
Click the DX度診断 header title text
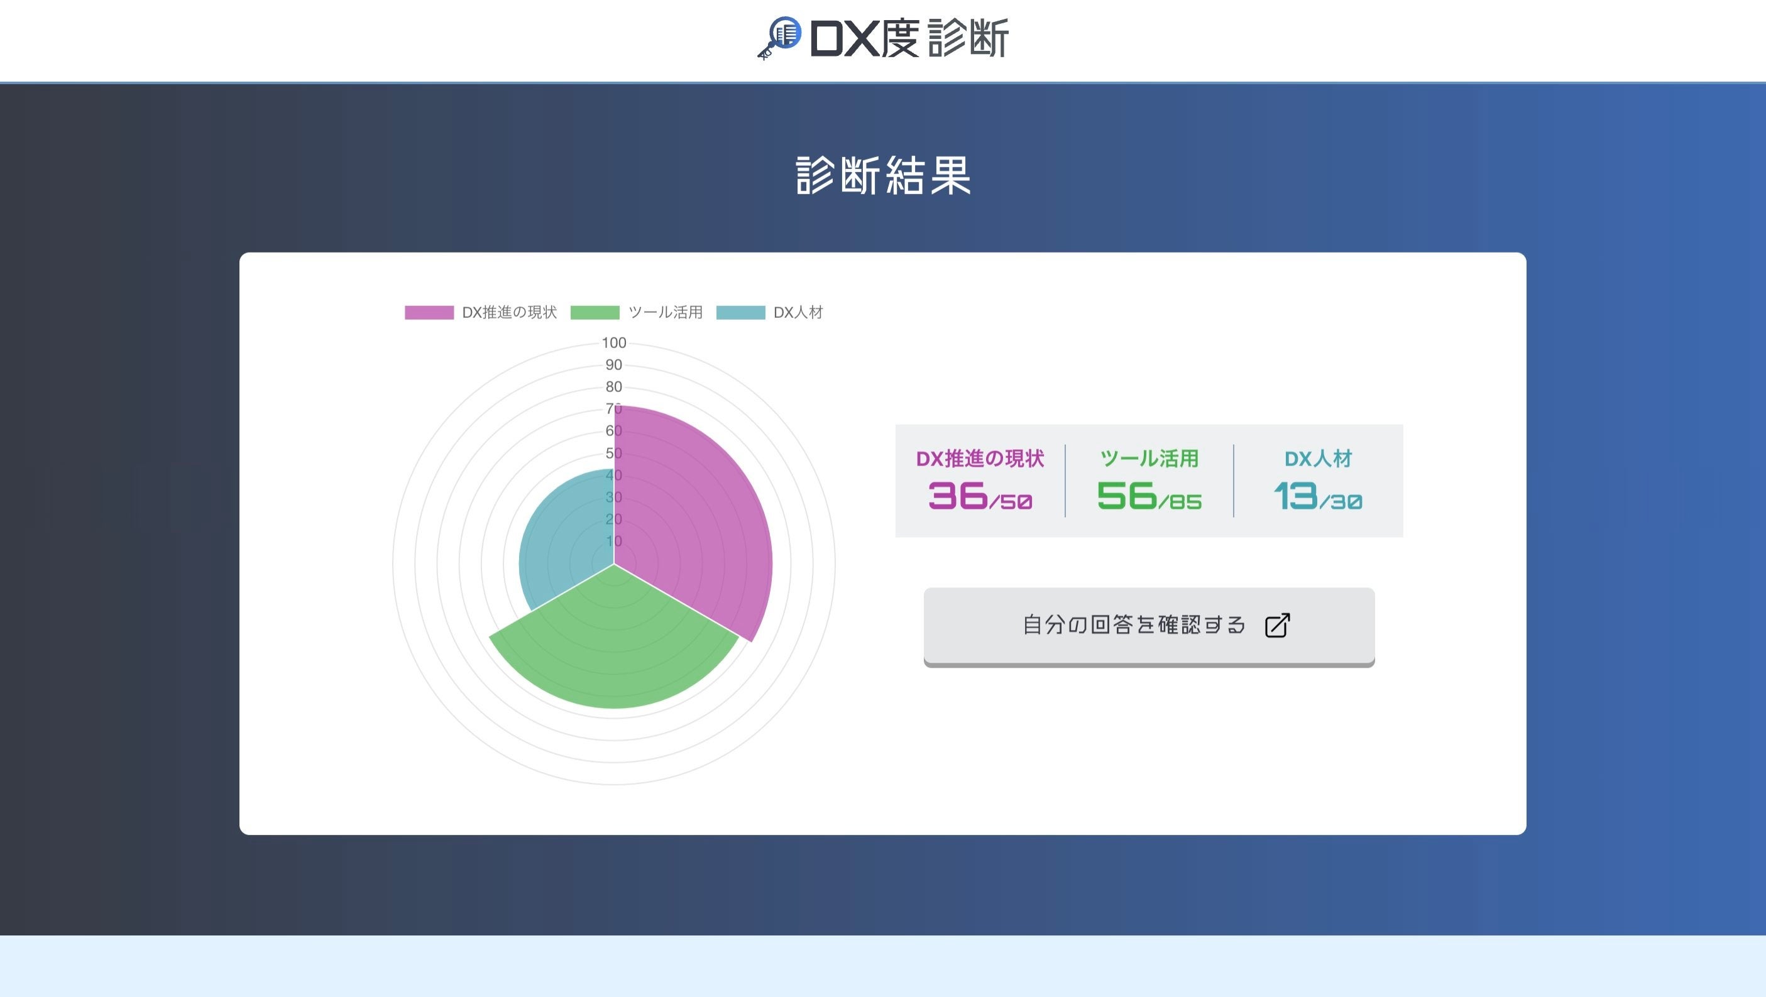point(909,38)
